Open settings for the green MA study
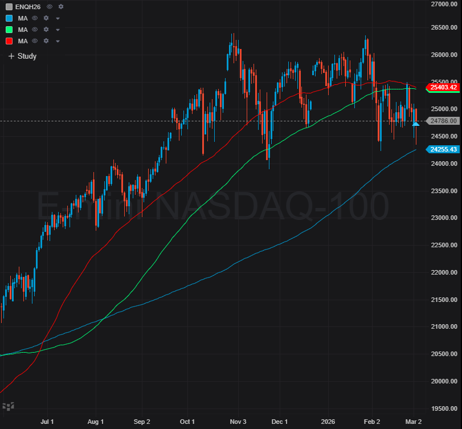The image size is (462, 429). [x=46, y=29]
